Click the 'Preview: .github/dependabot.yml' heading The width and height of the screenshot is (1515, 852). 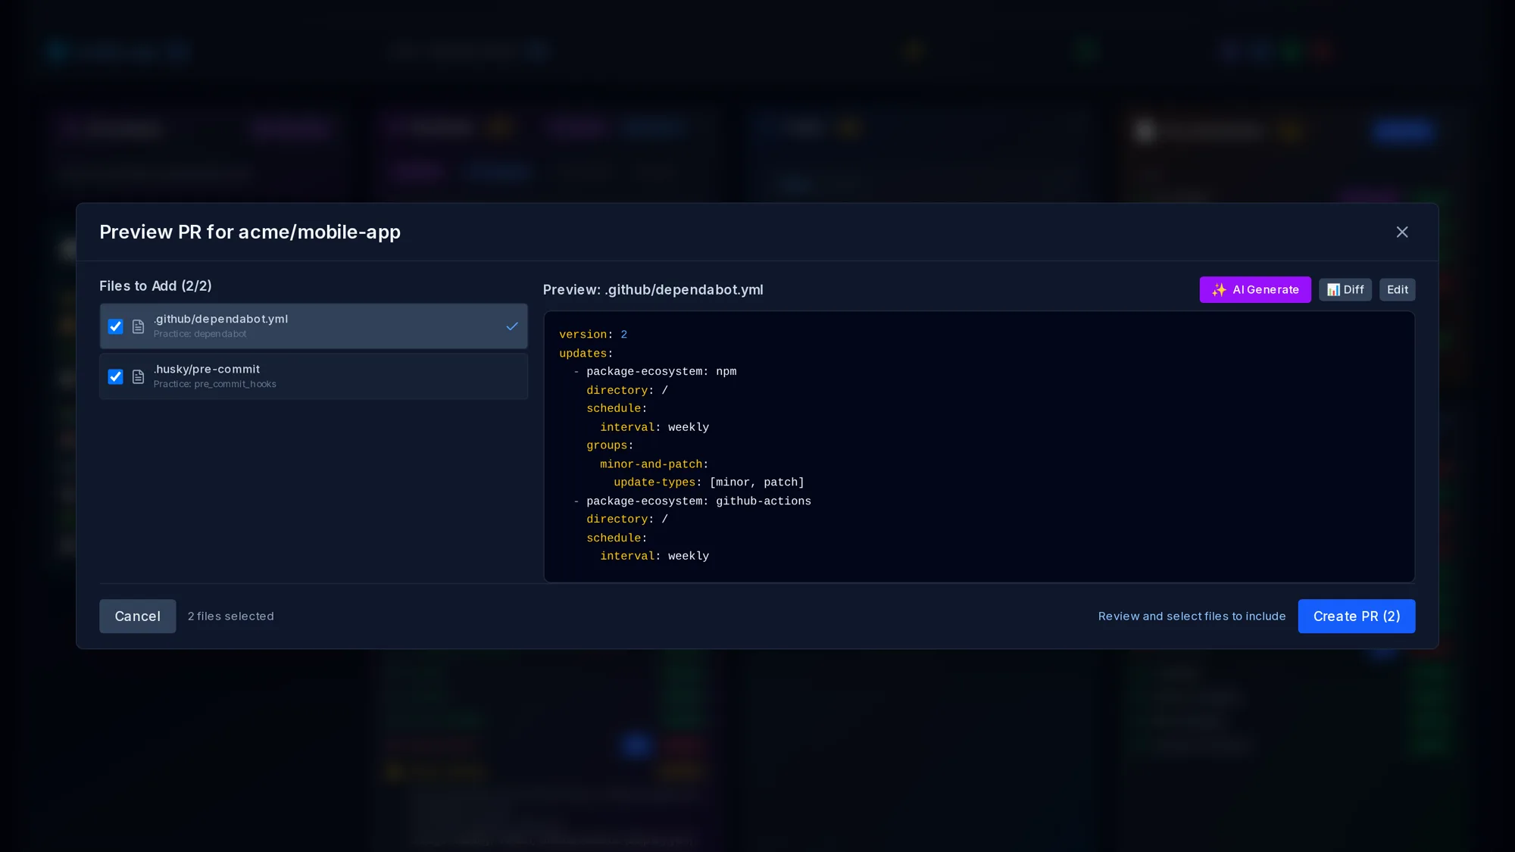click(x=653, y=289)
